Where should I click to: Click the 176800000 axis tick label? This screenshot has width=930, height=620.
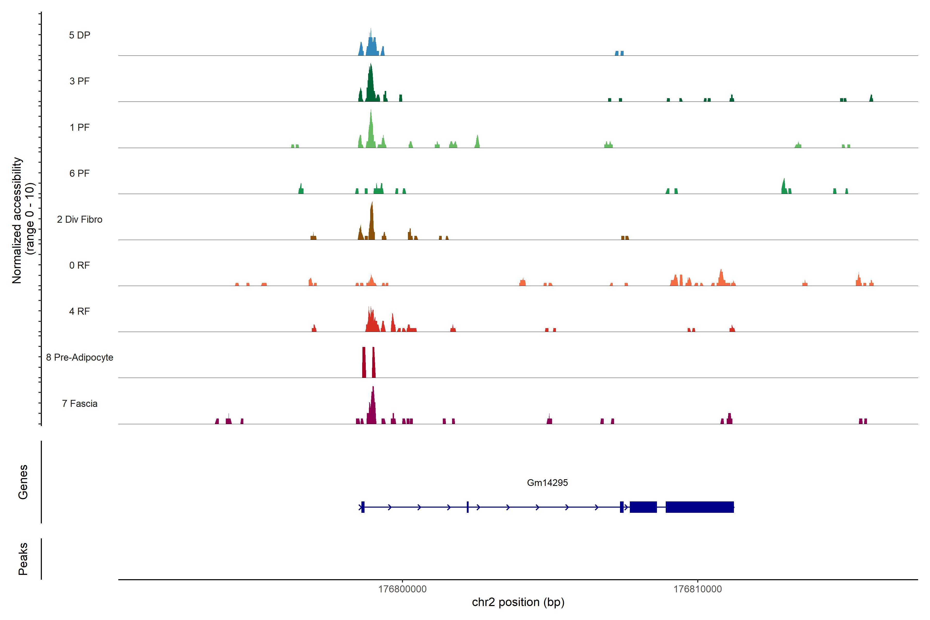point(402,589)
